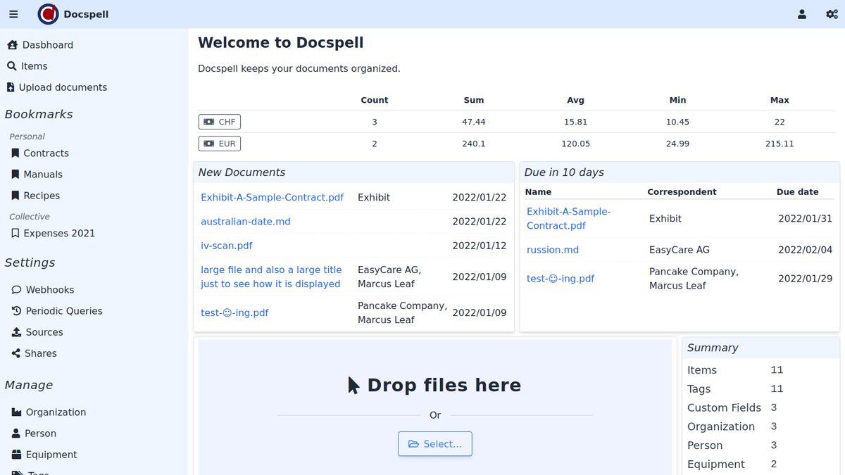Click the CHF currency field badge

click(x=220, y=122)
